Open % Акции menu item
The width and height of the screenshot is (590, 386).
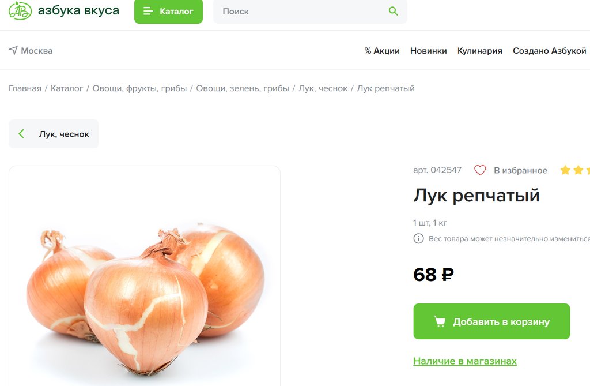tap(382, 51)
